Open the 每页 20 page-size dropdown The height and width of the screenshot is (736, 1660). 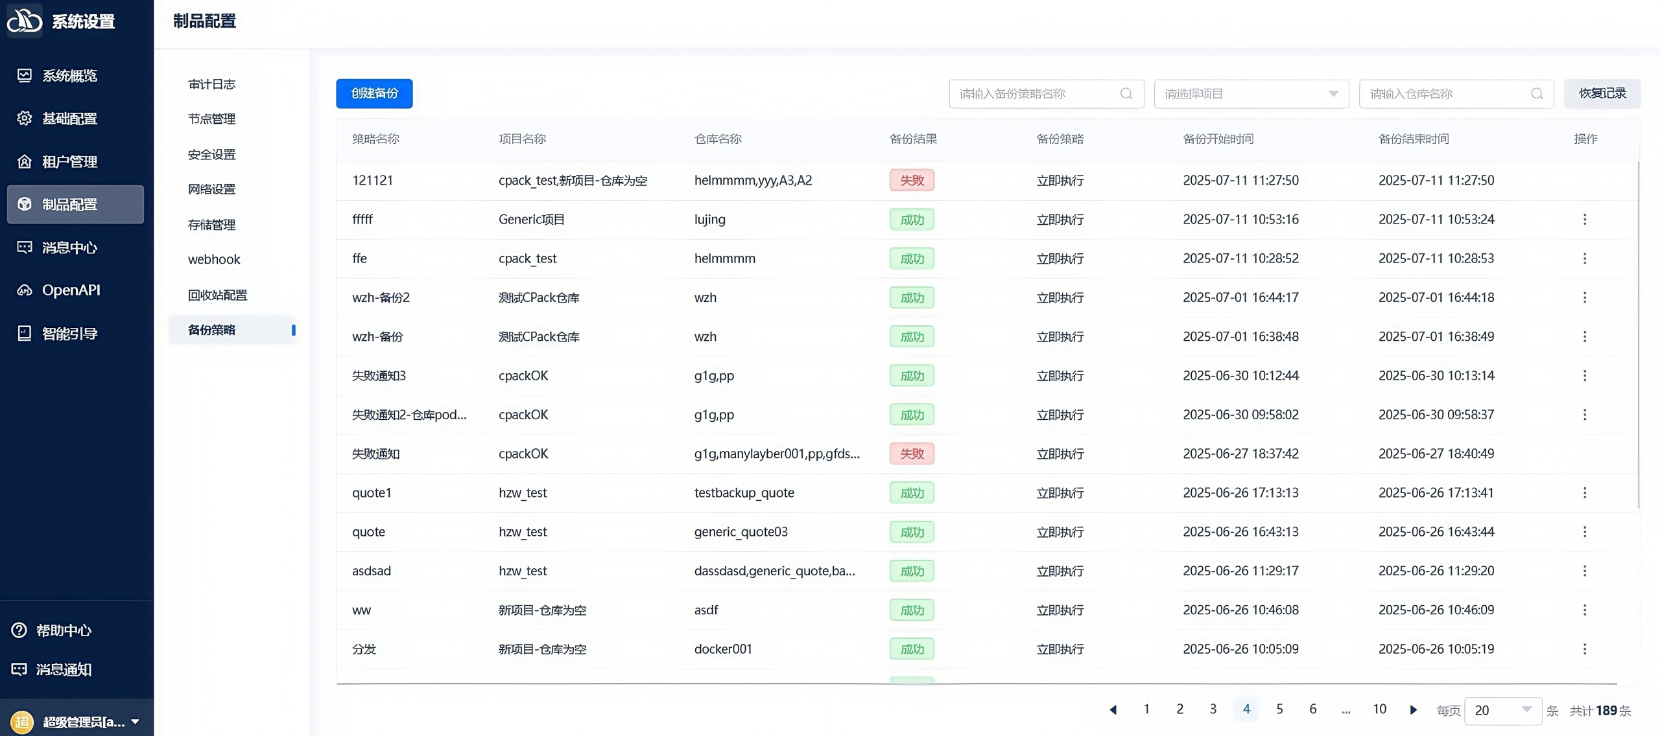(1502, 710)
